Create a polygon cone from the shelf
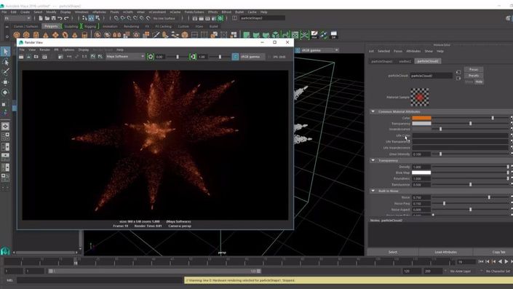 pyautogui.click(x=46, y=35)
